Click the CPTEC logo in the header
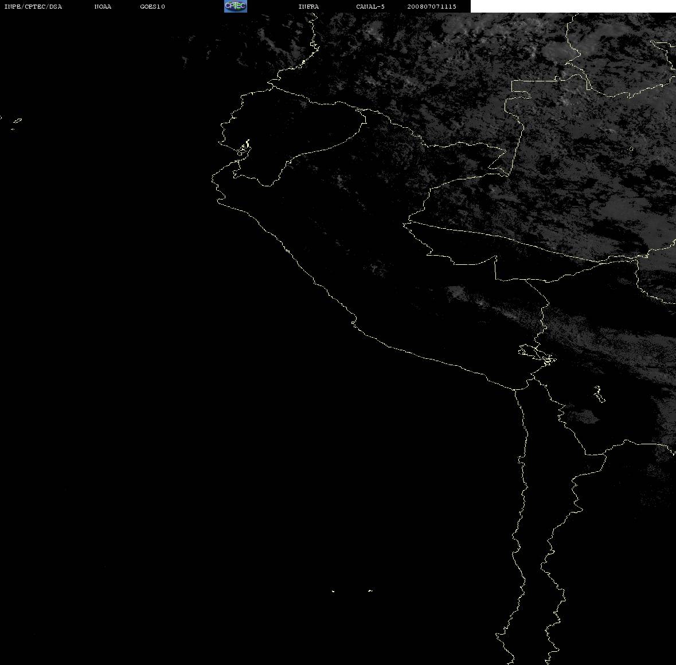The width and height of the screenshot is (676, 665). (x=236, y=6)
